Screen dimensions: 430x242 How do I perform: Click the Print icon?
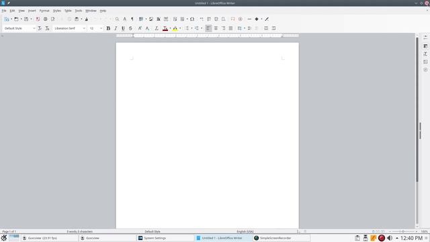pyautogui.click(x=45, y=19)
